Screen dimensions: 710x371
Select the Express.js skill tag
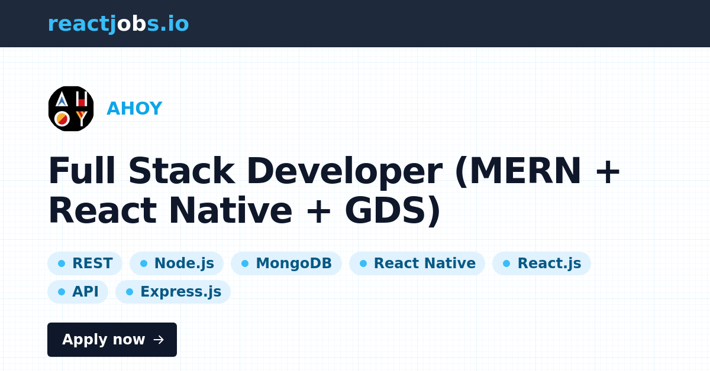[x=173, y=292]
